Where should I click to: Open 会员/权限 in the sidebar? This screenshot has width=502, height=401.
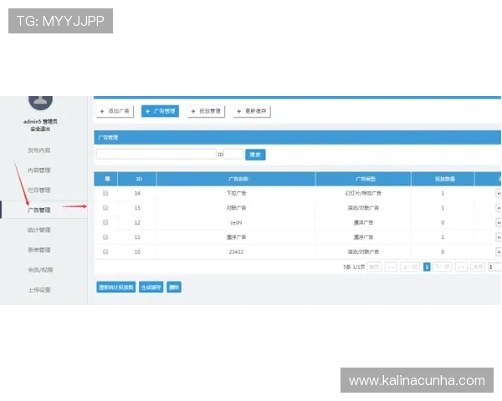tap(40, 270)
